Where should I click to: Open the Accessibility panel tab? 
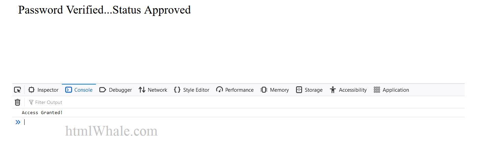(348, 90)
